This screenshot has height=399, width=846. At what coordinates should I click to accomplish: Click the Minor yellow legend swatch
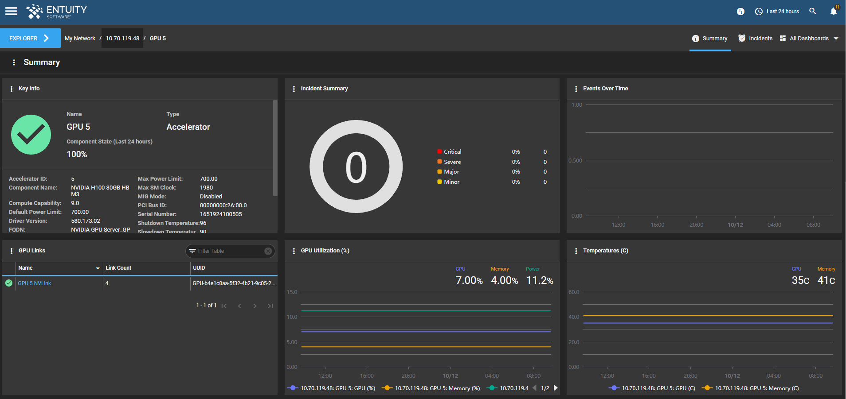coord(439,182)
